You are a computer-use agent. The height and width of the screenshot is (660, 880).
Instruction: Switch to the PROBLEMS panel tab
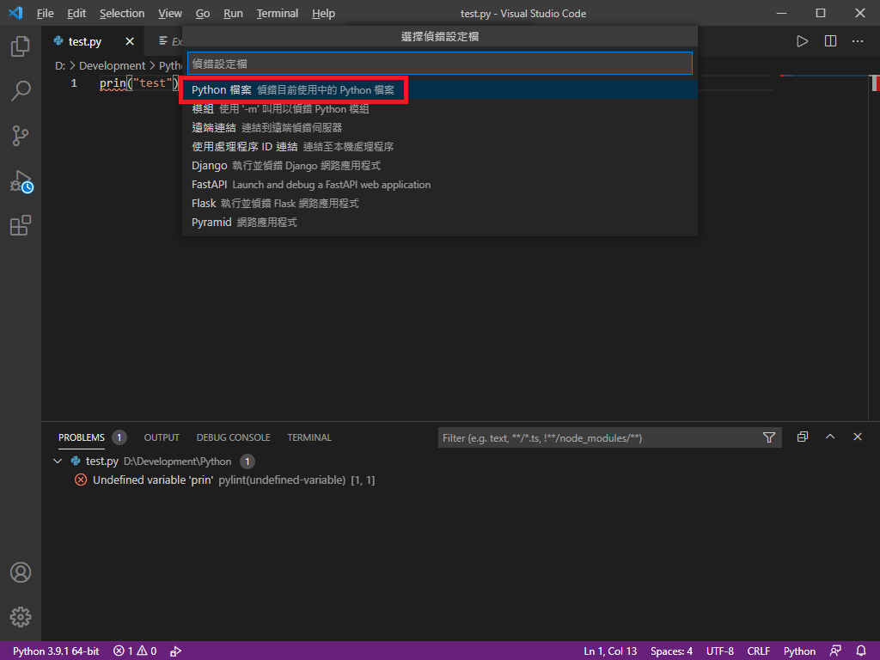click(82, 437)
